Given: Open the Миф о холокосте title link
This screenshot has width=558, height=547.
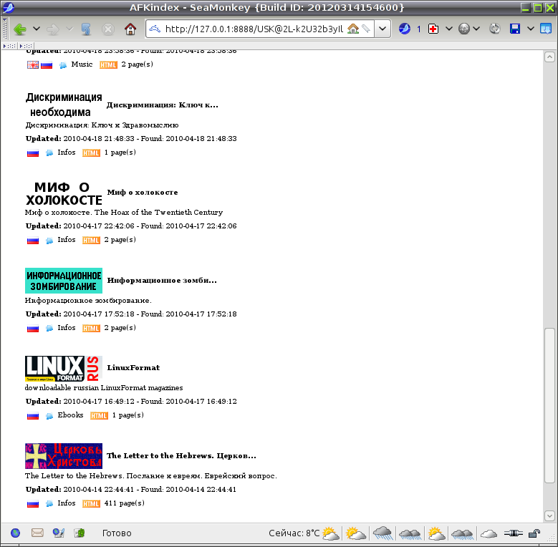Looking at the screenshot, I should tap(143, 193).
